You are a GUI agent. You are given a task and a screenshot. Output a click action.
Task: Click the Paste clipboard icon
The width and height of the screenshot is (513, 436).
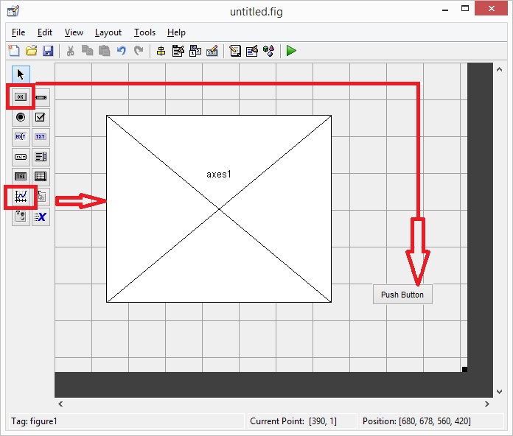pyautogui.click(x=104, y=51)
